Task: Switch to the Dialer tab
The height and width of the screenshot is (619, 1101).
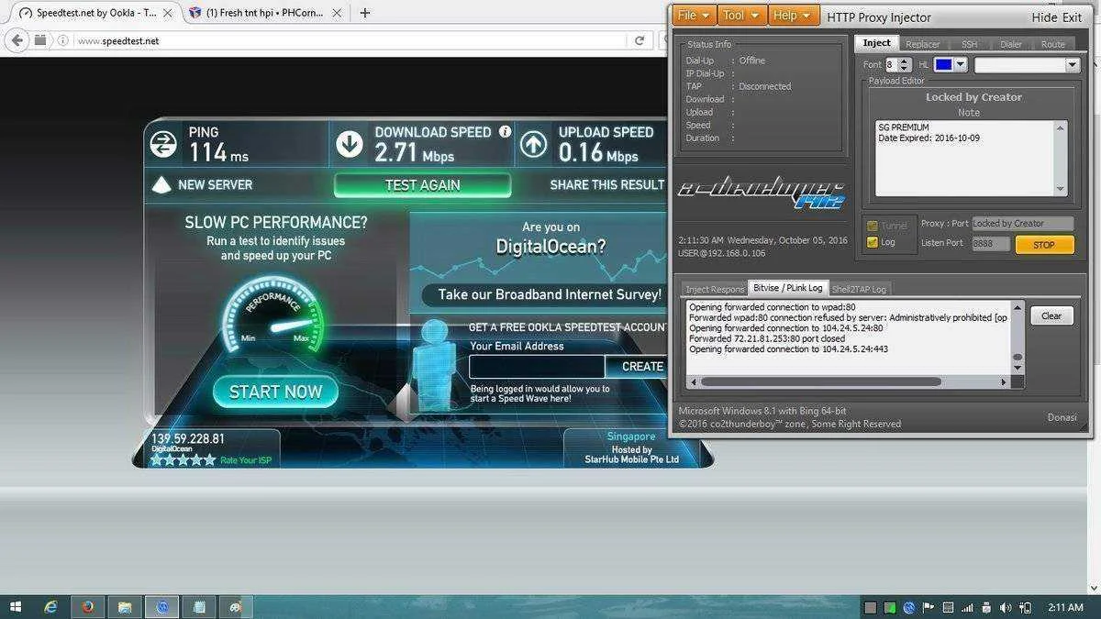Action: point(1011,44)
